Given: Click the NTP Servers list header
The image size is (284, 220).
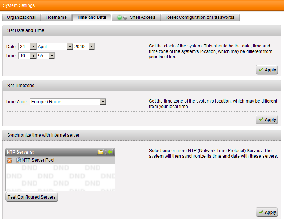Looking at the screenshot, I should 60,152.
